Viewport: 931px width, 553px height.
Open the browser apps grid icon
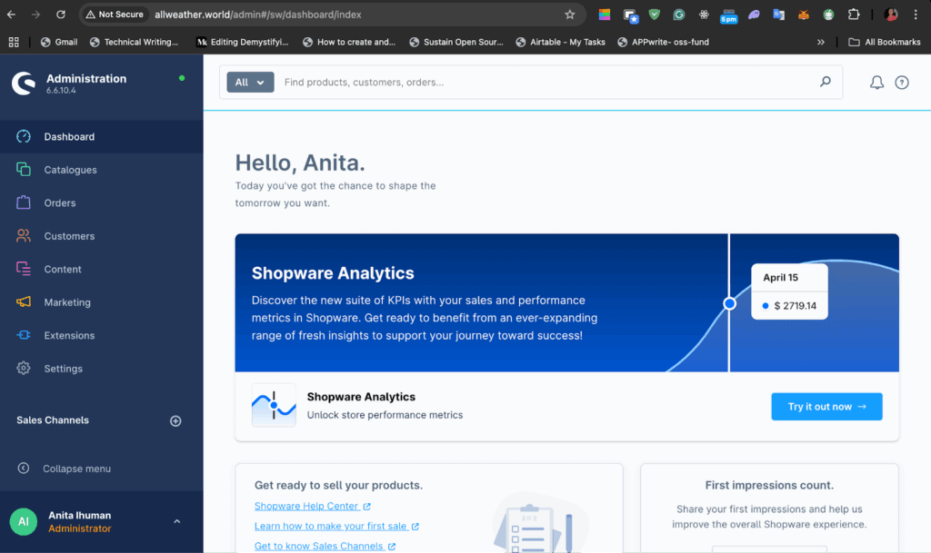pos(14,42)
